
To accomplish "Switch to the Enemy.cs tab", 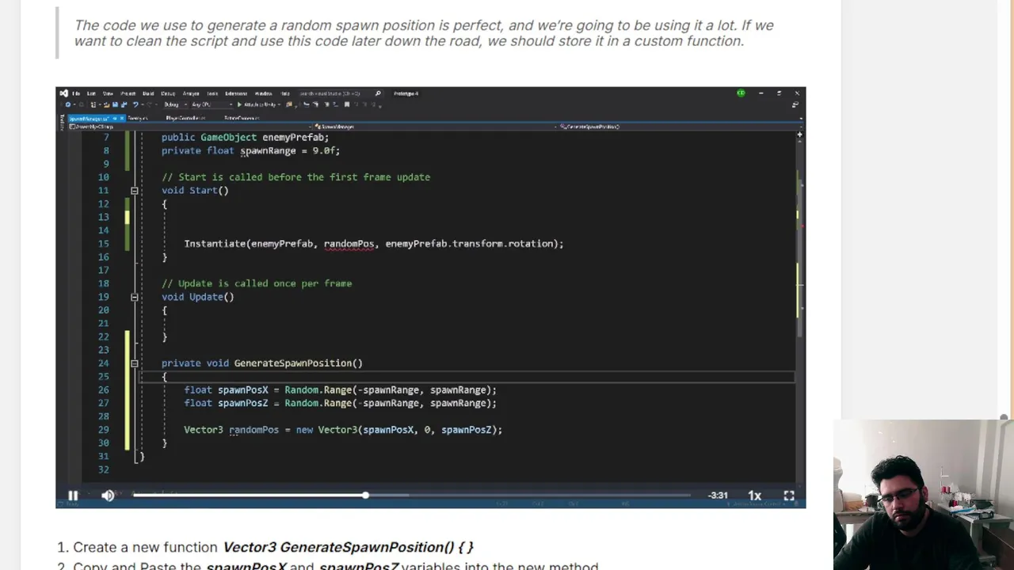I will point(138,118).
